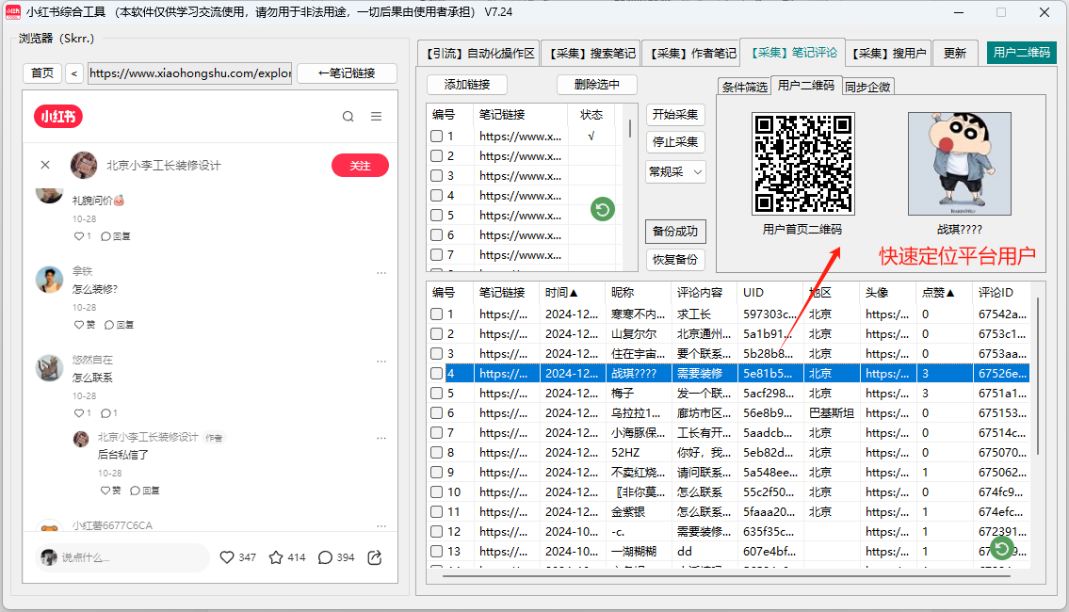Viewport: 1069px width, 612px height.
Task: Close the comments panel with the X icon
Action: [x=44, y=164]
